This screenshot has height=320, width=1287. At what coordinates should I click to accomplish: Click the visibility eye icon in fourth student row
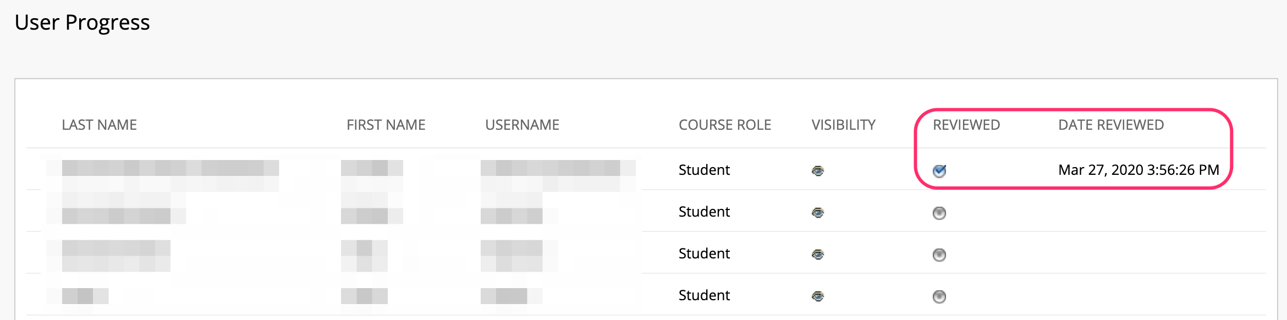pyautogui.click(x=818, y=296)
